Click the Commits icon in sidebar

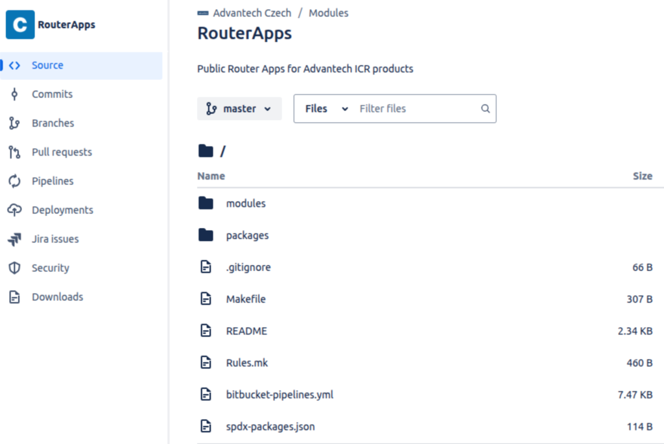[14, 95]
